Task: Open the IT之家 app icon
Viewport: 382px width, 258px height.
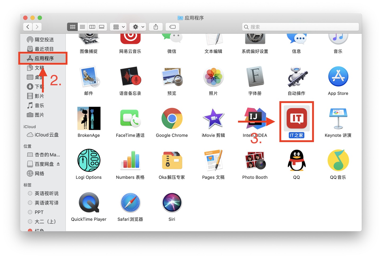Action: tap(297, 118)
